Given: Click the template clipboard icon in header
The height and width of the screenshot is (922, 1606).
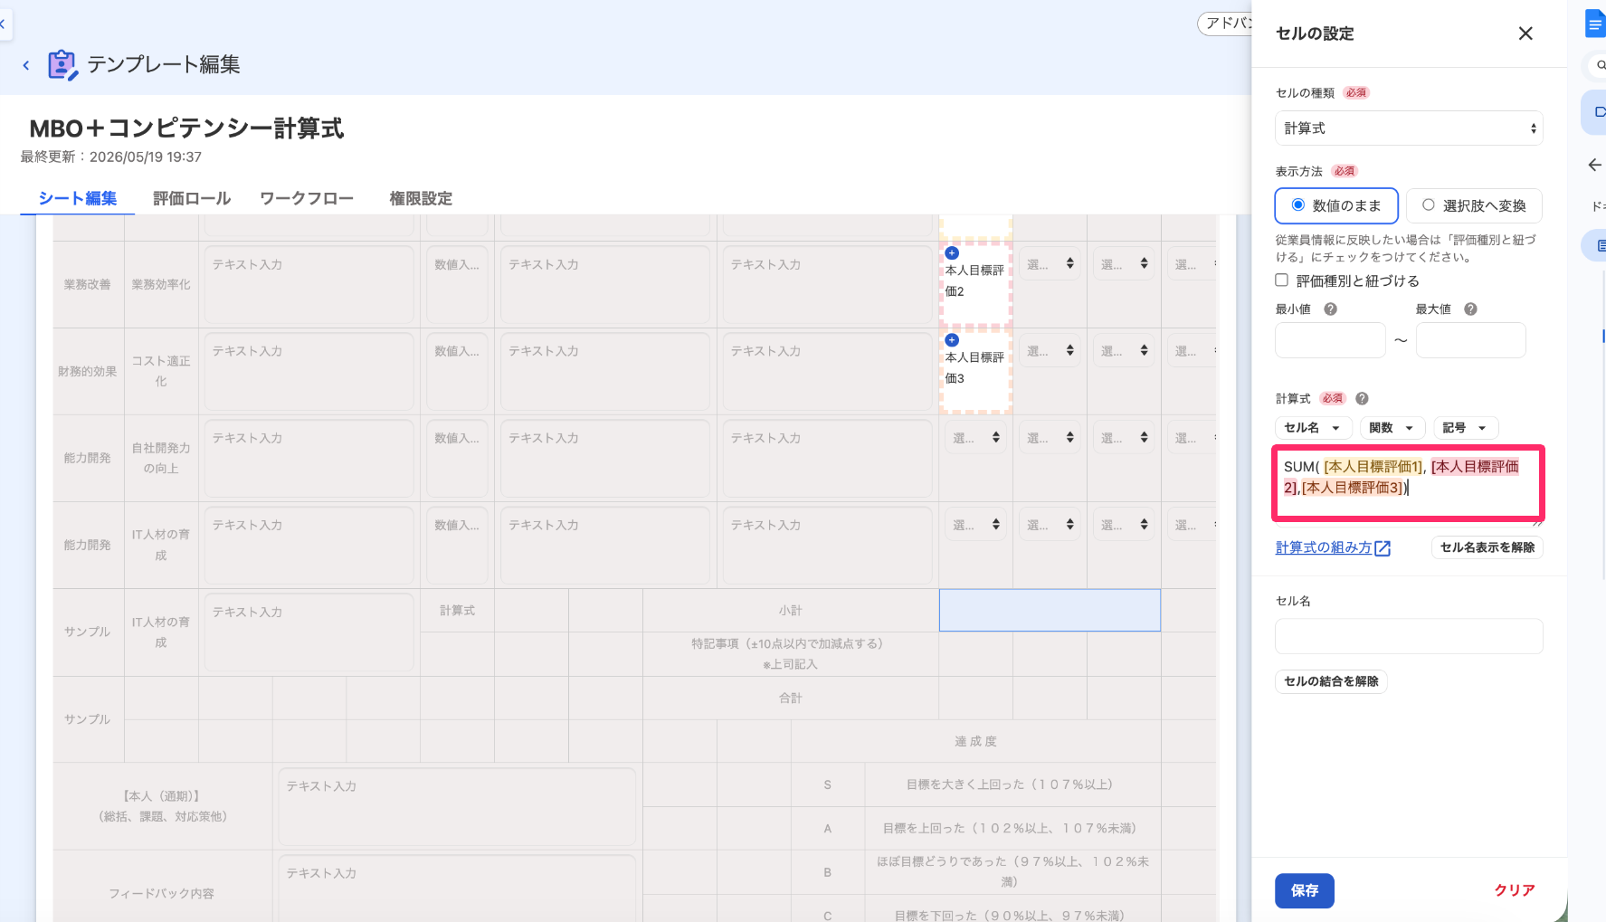Looking at the screenshot, I should (62, 65).
